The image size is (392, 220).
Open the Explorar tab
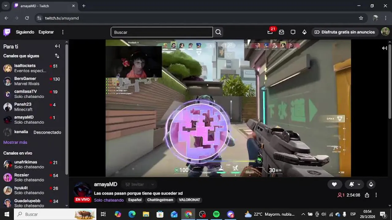pos(46,32)
